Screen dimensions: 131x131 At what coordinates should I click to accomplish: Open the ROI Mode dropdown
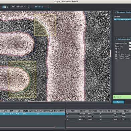point(130,49)
